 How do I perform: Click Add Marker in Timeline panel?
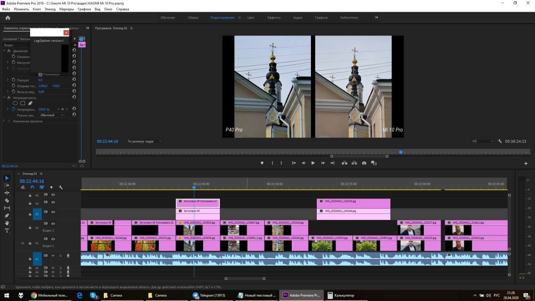(x=51, y=187)
